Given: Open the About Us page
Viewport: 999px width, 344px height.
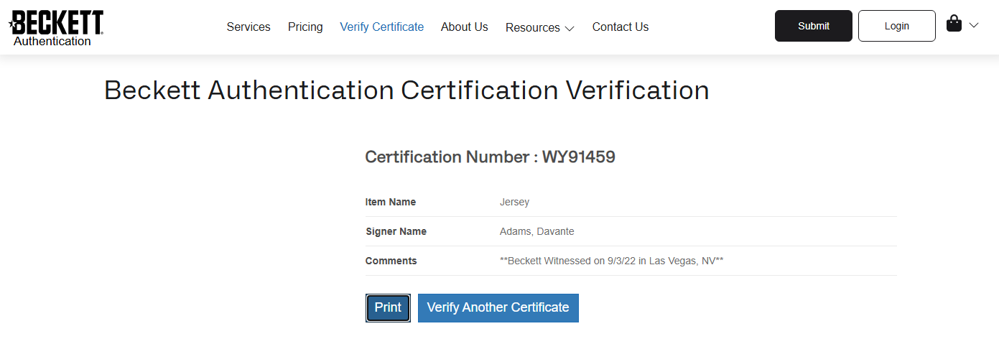Looking at the screenshot, I should pyautogui.click(x=464, y=27).
